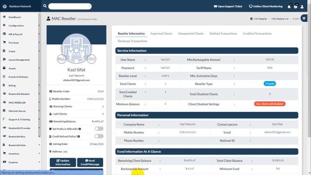Click the Configuration gear icon

4,25
